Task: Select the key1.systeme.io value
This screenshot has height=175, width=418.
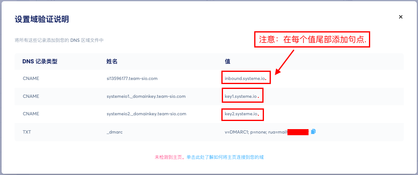Action: 241,97
